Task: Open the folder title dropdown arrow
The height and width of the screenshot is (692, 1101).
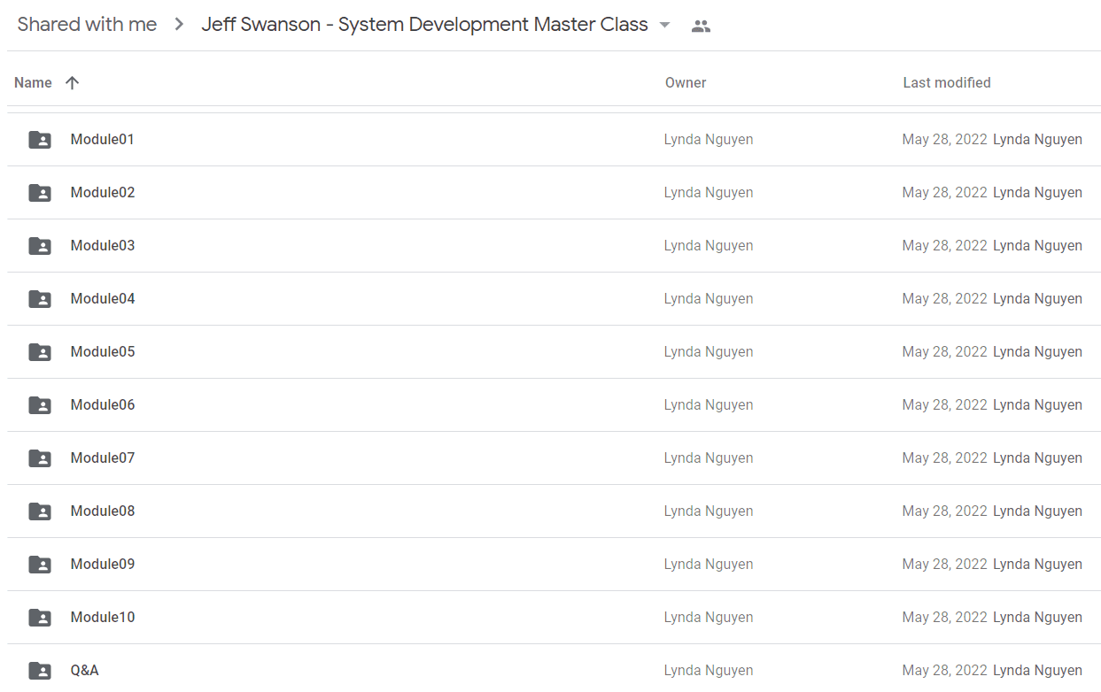Action: [665, 25]
